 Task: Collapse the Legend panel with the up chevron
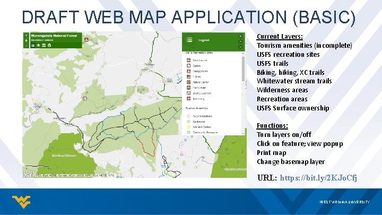coord(240,41)
